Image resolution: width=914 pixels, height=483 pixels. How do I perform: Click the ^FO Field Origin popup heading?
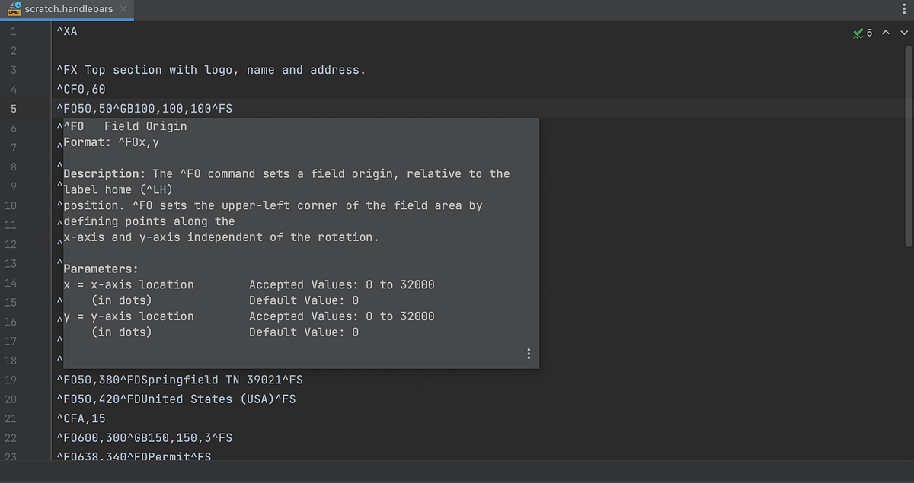click(x=126, y=126)
